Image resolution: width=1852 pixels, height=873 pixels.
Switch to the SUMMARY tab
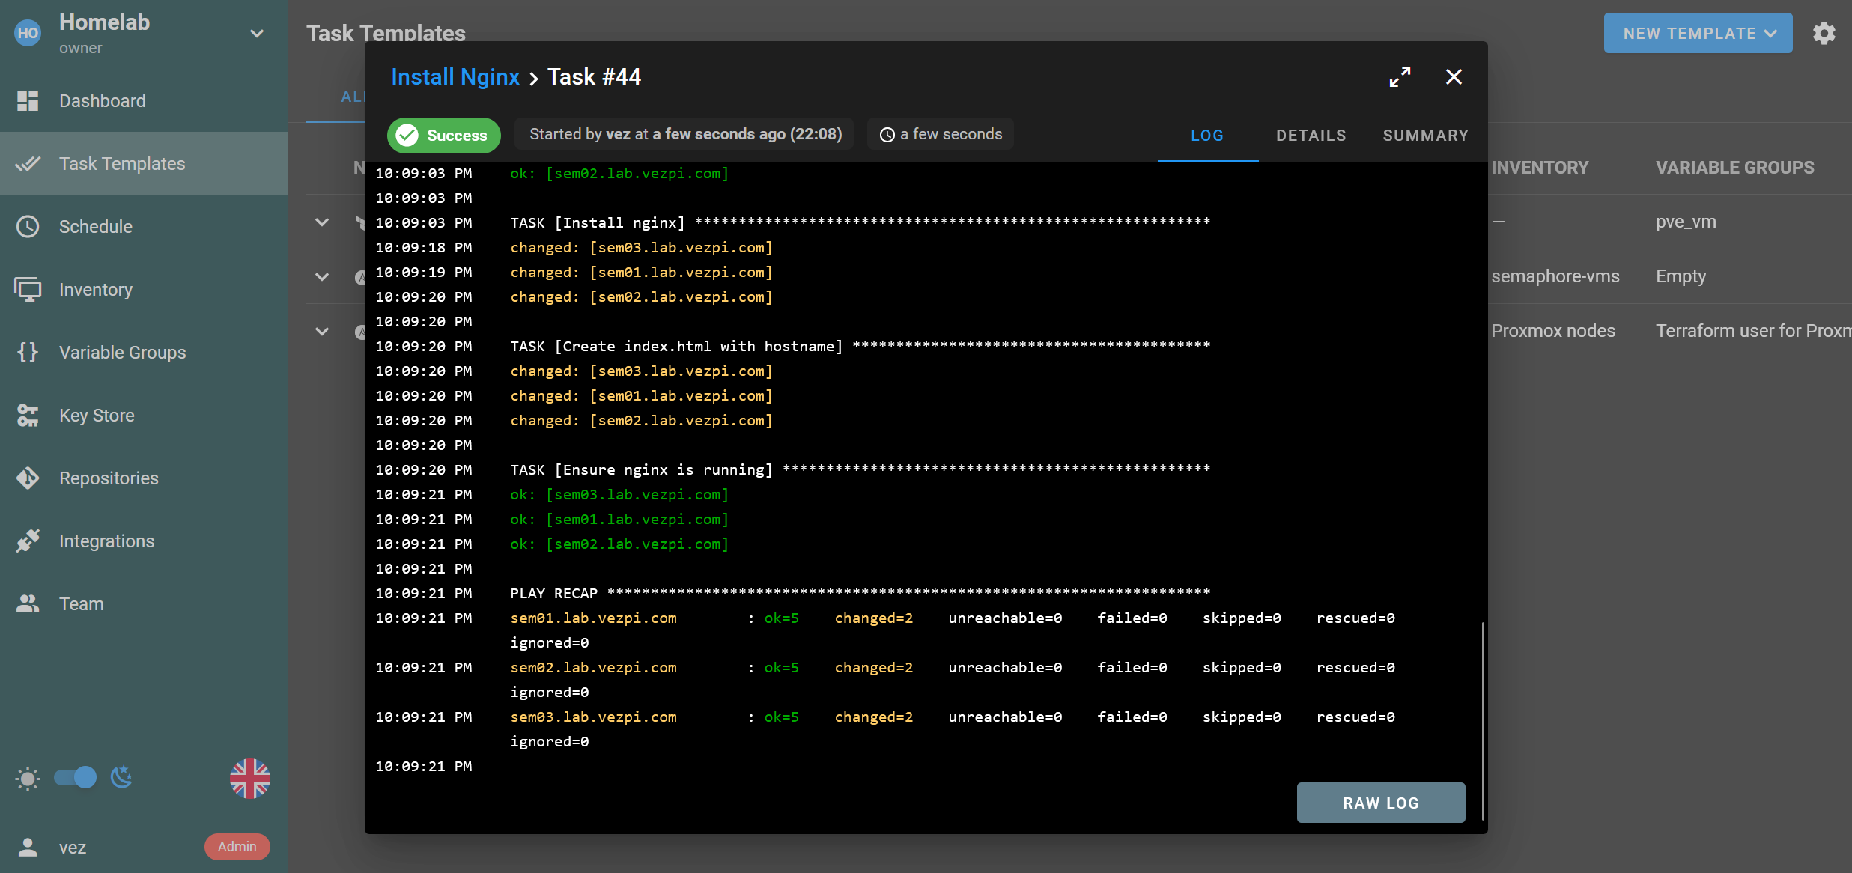(1425, 135)
